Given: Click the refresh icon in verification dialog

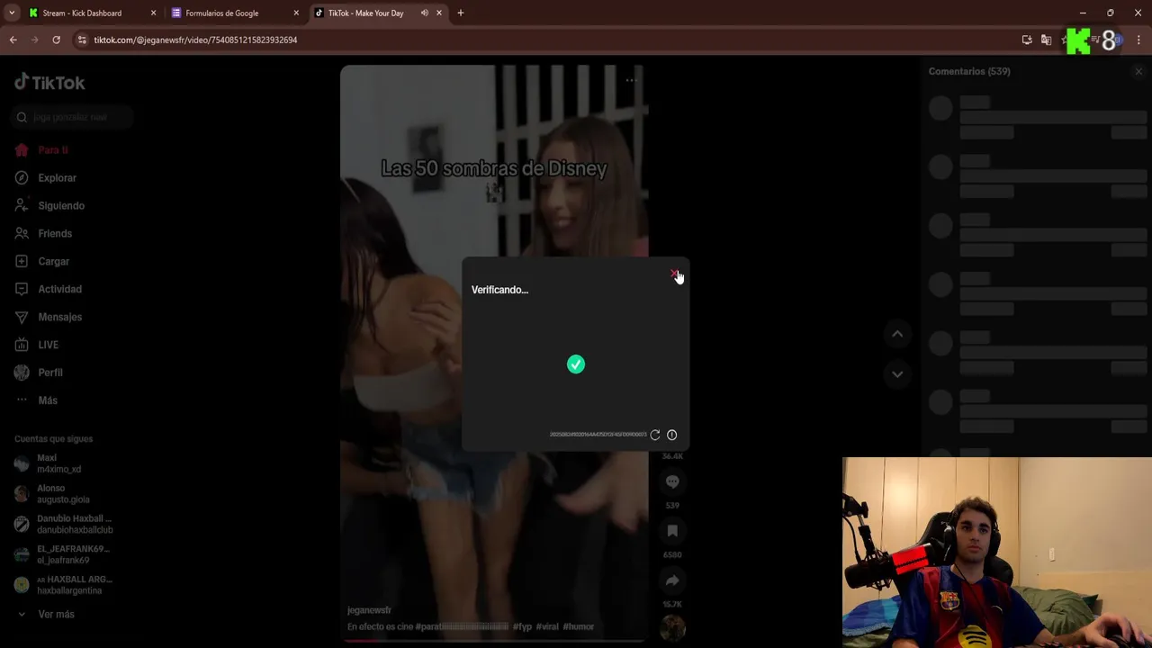Looking at the screenshot, I should pos(655,435).
